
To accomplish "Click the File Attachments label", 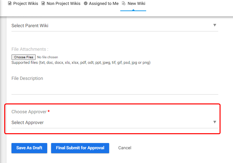I will coord(30,49).
